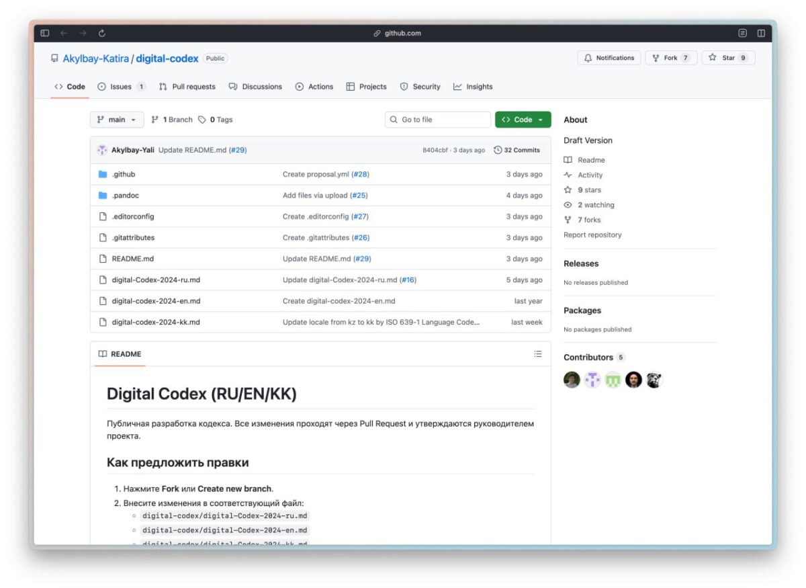Click the Go to file search field
The image size is (806, 588).
pos(437,119)
